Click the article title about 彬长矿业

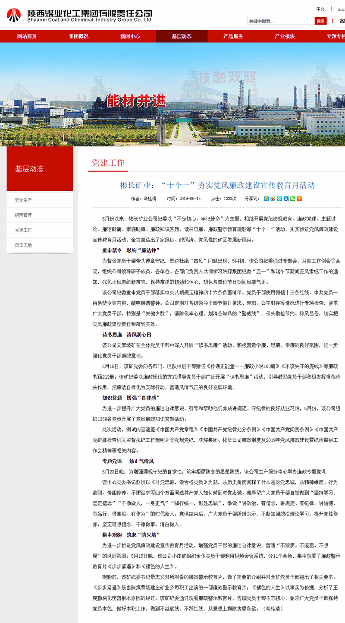[x=217, y=185]
